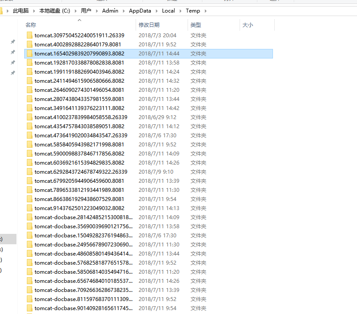Sort by 名称 column header
This screenshot has height=314, width=357.
point(31,25)
